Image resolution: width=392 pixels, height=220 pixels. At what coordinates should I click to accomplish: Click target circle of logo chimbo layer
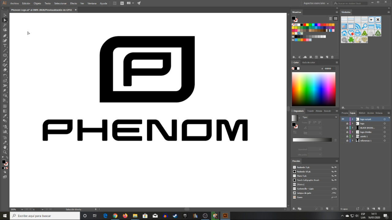pos(385,132)
